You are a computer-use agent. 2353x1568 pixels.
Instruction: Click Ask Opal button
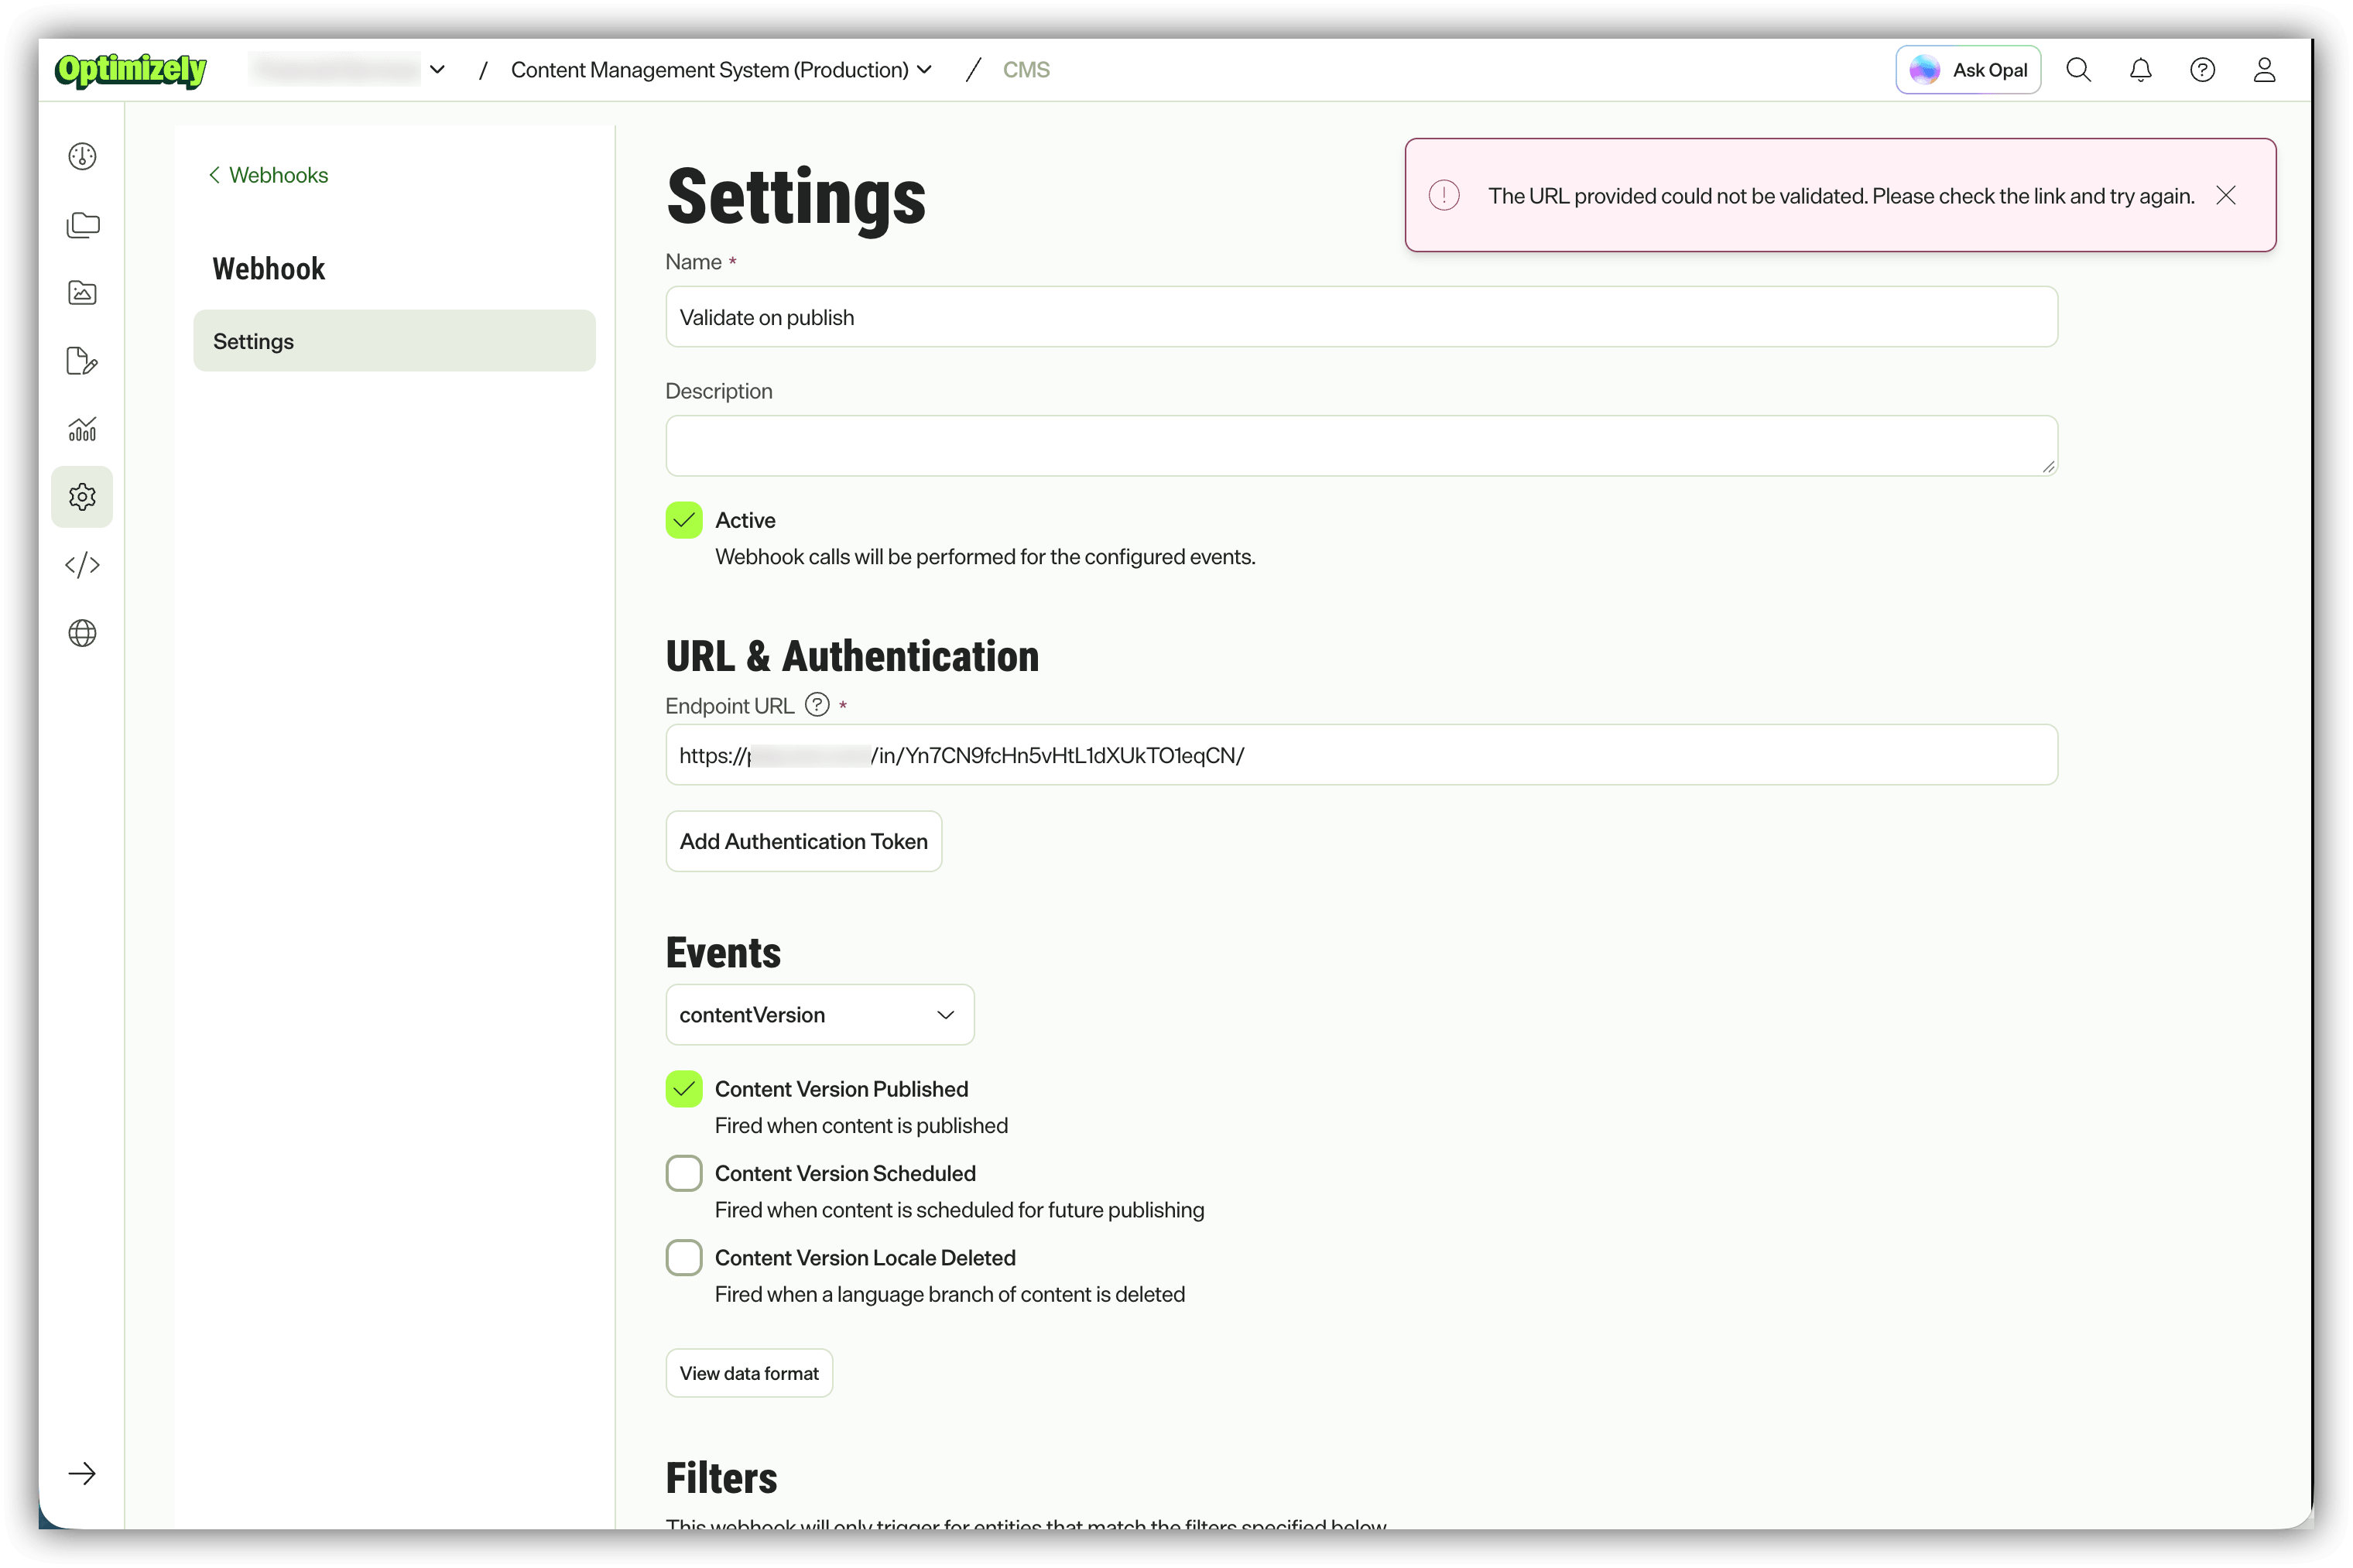(x=1967, y=70)
